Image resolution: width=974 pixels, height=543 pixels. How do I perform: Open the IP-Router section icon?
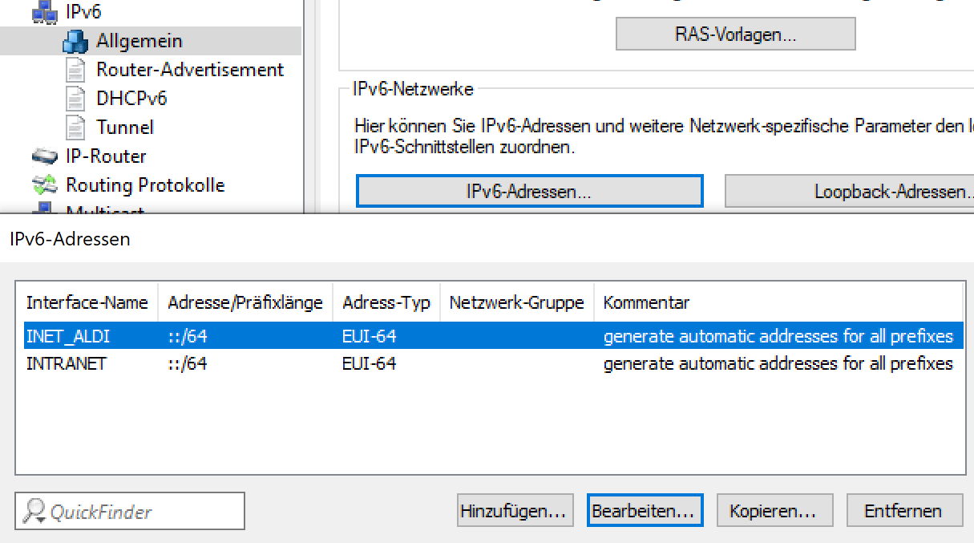[44, 156]
